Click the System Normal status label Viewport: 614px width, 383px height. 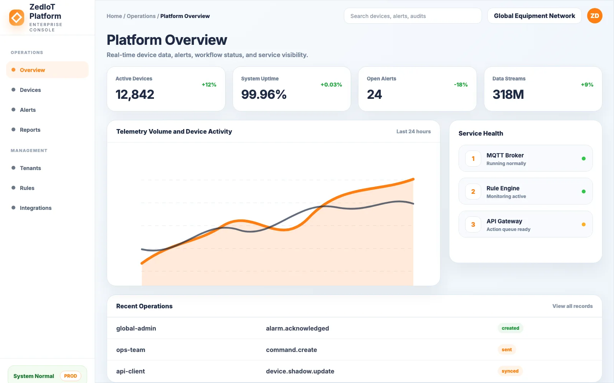pos(34,376)
